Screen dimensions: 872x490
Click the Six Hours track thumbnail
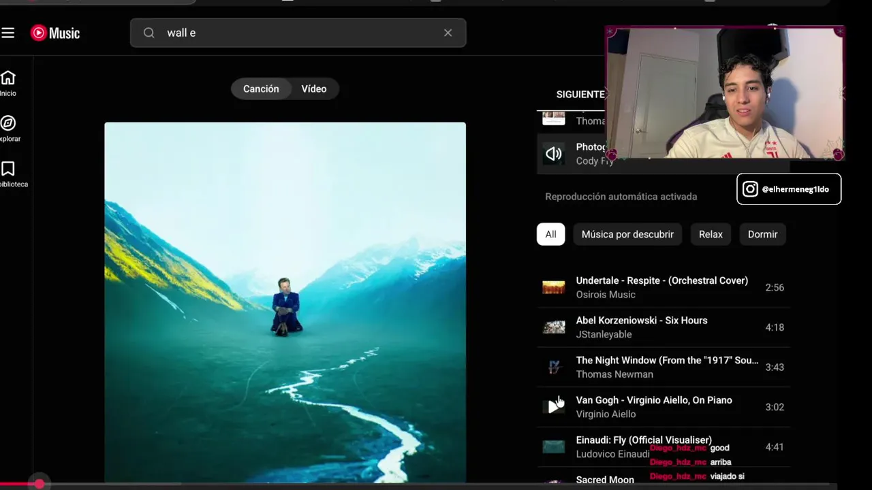pos(554,327)
